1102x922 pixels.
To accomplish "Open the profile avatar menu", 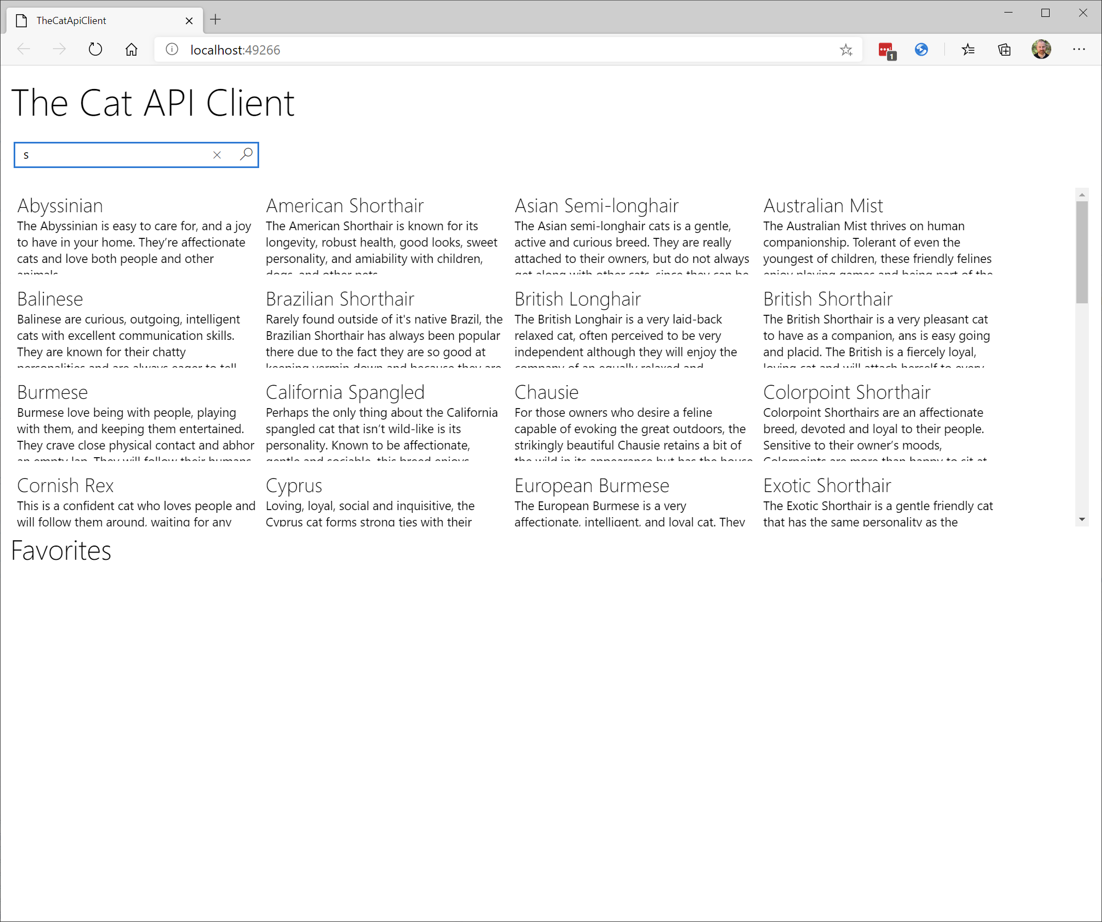I will [x=1041, y=50].
